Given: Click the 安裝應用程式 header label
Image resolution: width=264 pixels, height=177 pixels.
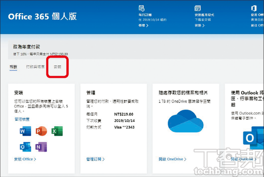Looking at the screenshot, I should pos(205,15).
